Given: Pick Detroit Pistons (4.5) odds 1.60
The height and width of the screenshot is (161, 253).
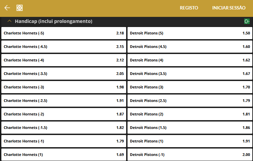Looking at the screenshot, I should pyautogui.click(x=190, y=47).
